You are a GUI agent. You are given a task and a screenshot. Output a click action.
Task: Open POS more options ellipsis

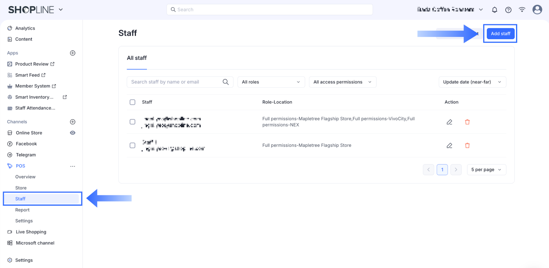pyautogui.click(x=73, y=166)
